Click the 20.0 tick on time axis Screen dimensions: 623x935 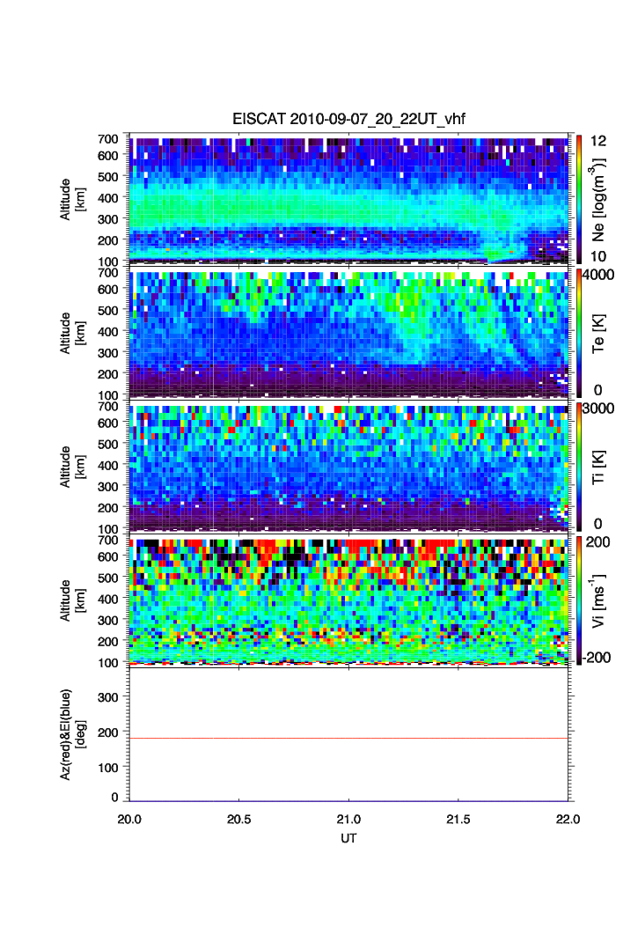click(x=130, y=818)
